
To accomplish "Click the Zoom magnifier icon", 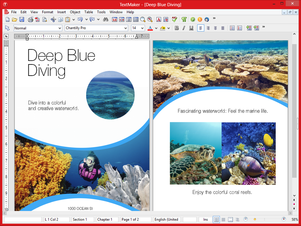I will 143,19.
